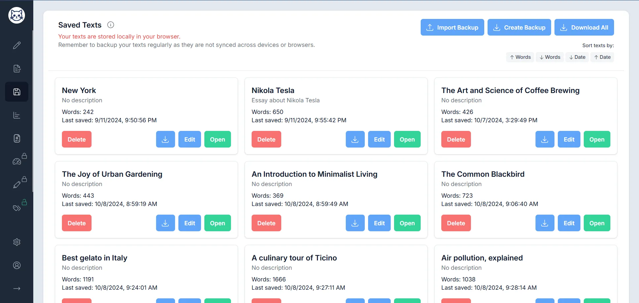Open the settings gear in sidebar
The height and width of the screenshot is (303, 639).
17,242
